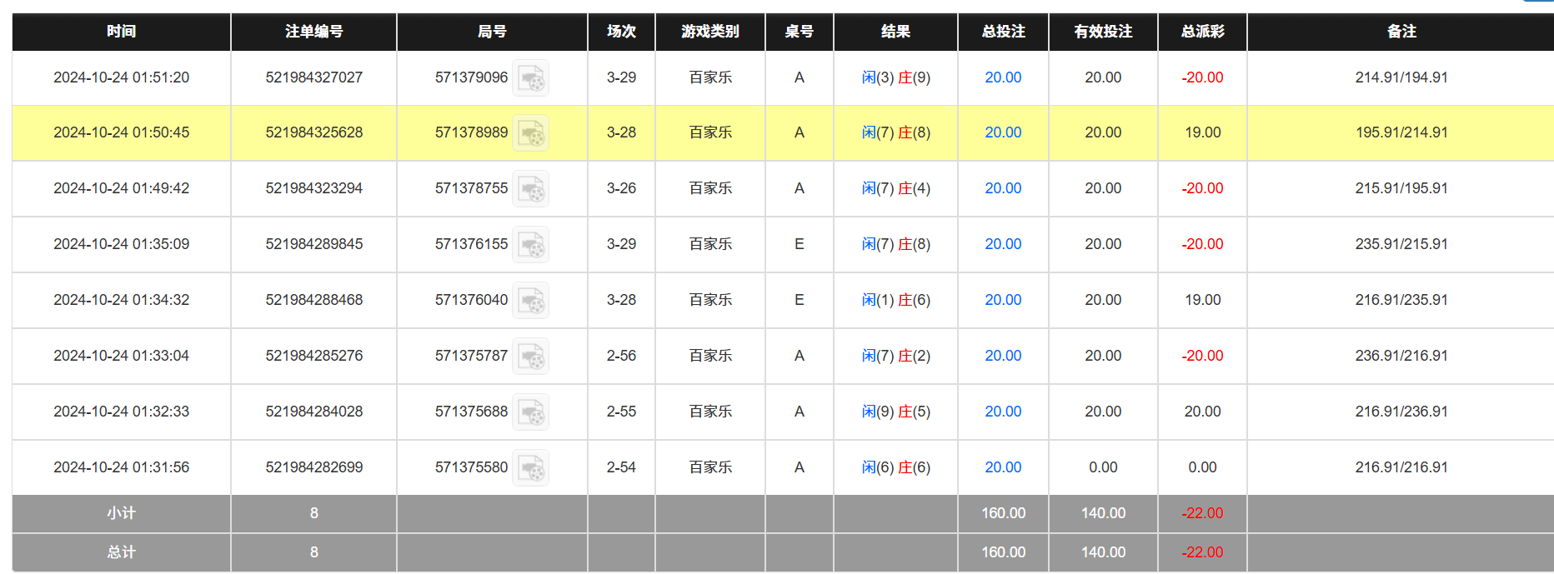The width and height of the screenshot is (1554, 574).
Task: Open video replay for round 571379096
Action: [x=530, y=78]
